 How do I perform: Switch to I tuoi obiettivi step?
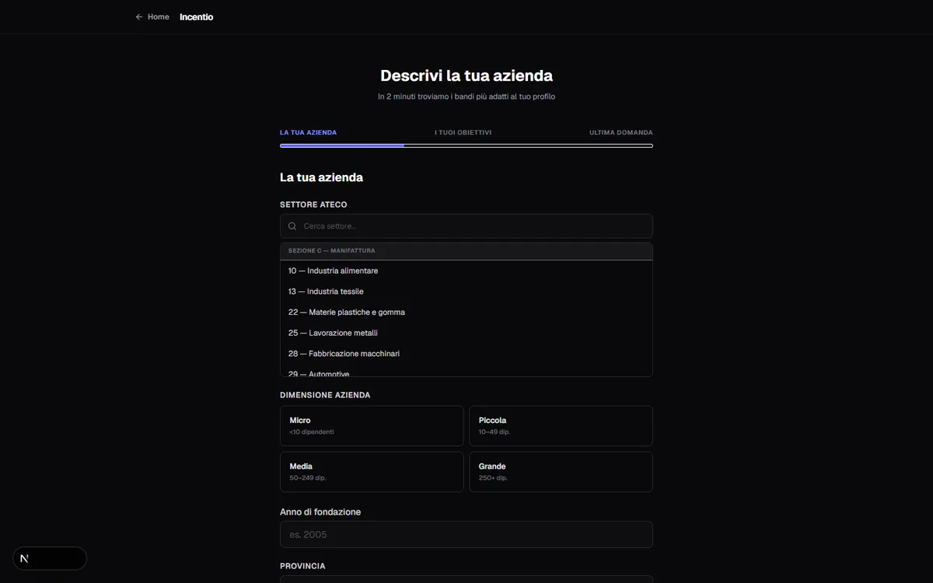coord(463,133)
